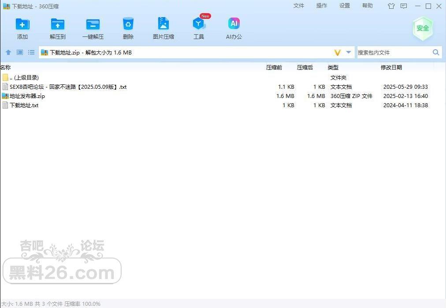
Task: Open the 图片压缩 image compression tool
Action: (164, 25)
